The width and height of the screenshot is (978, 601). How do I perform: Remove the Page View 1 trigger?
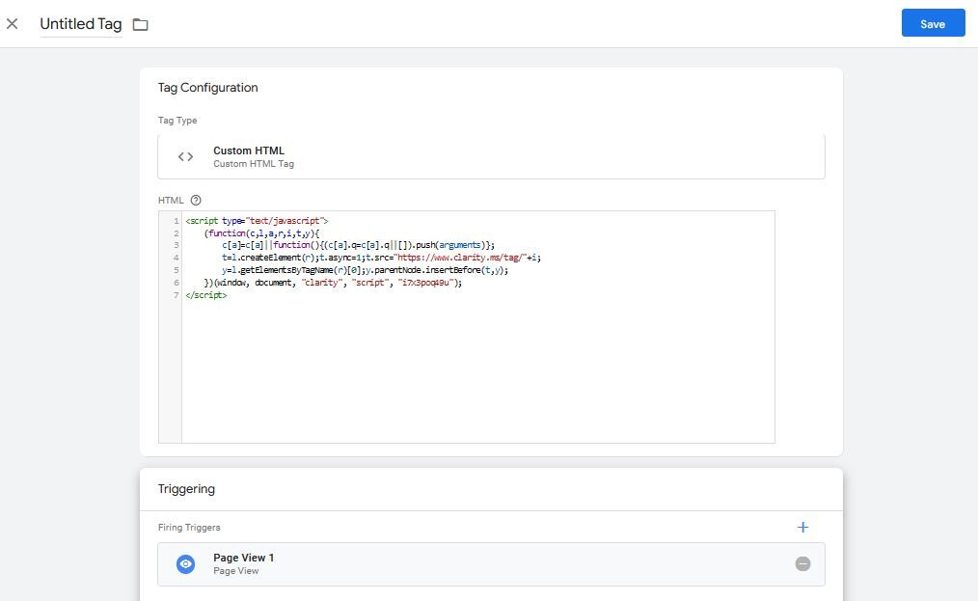point(802,564)
